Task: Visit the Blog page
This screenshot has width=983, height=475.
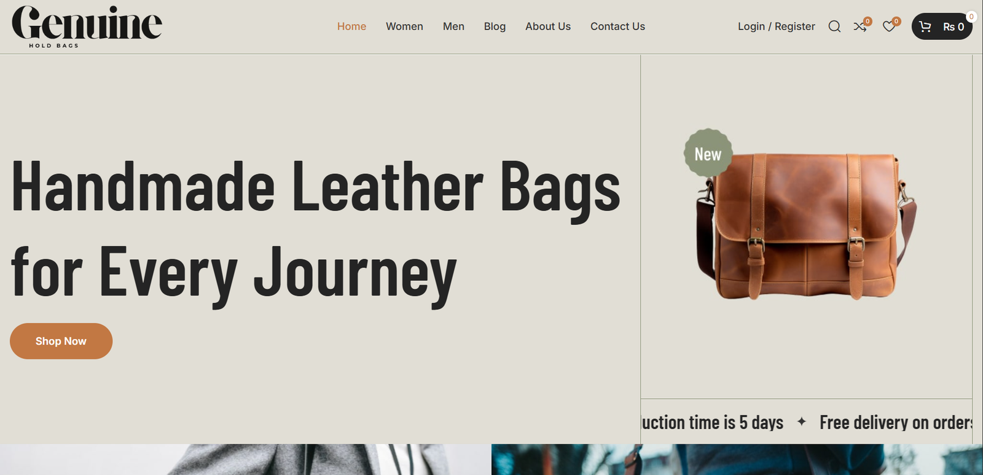Action: tap(495, 26)
